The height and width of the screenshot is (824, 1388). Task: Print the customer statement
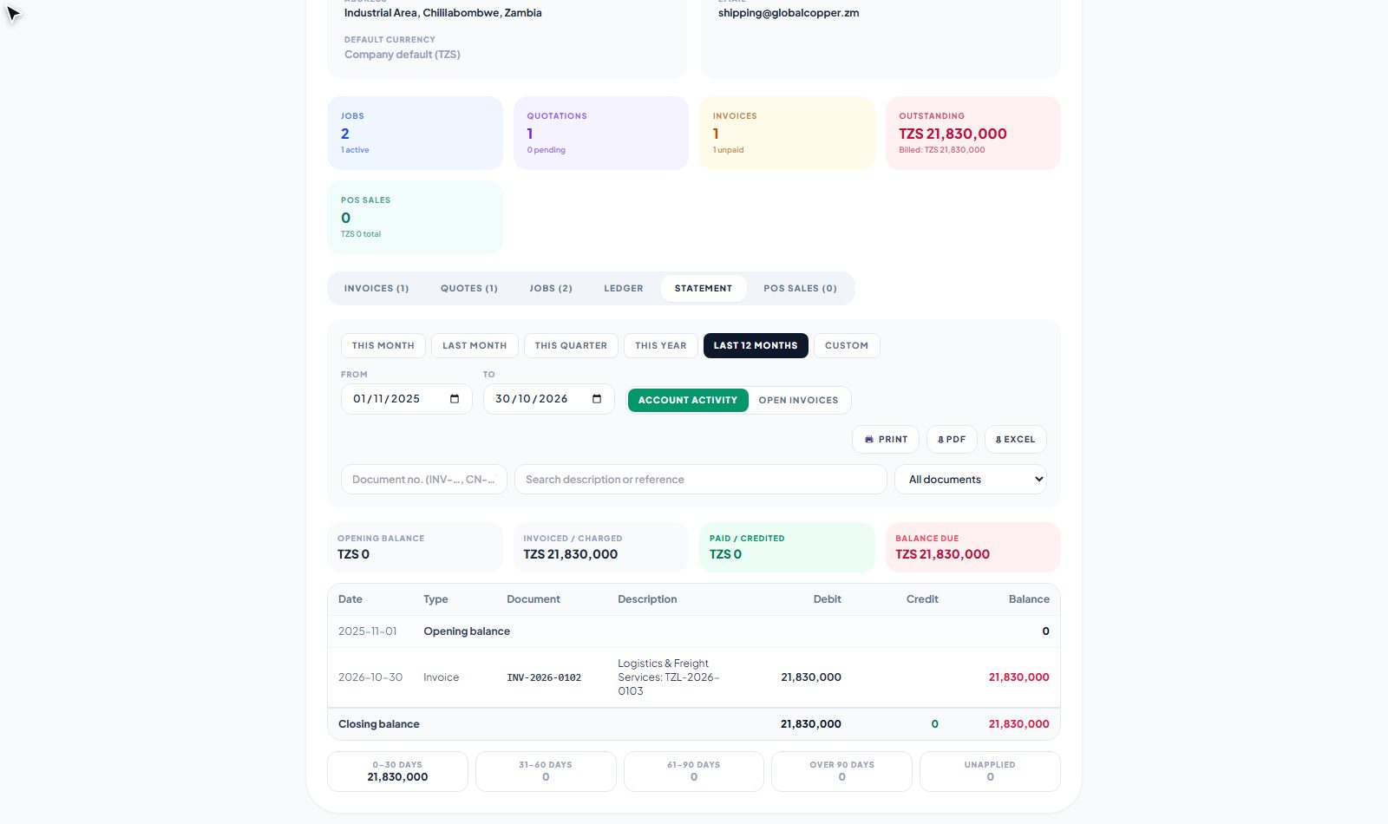click(886, 440)
